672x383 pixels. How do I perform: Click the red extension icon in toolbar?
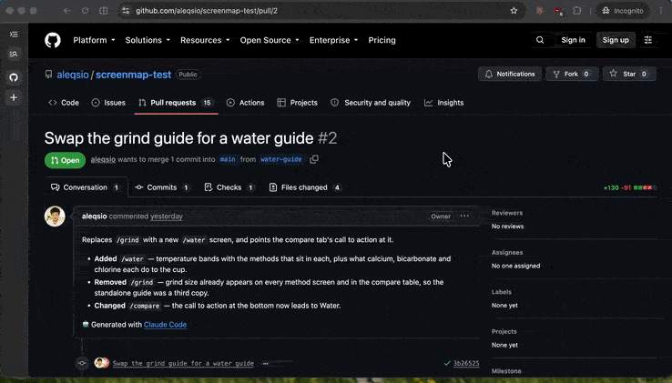pyautogui.click(x=558, y=11)
